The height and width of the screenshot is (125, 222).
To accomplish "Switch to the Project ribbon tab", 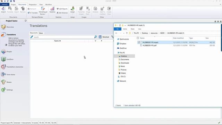I will tap(14, 5).
